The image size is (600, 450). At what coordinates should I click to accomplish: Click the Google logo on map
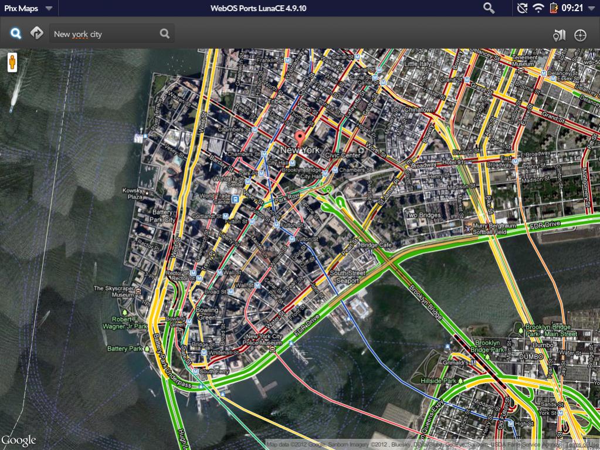click(x=18, y=440)
